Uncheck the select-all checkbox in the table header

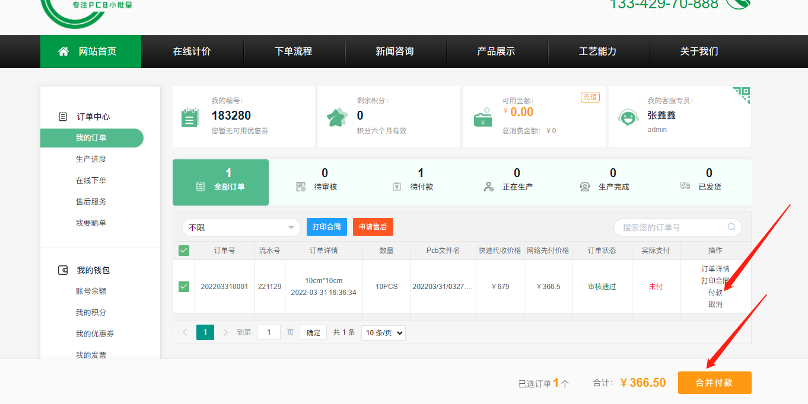183,250
